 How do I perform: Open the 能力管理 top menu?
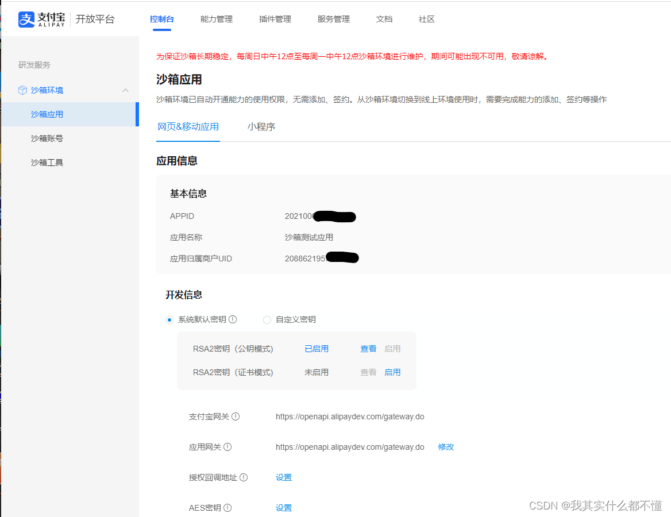(x=217, y=20)
